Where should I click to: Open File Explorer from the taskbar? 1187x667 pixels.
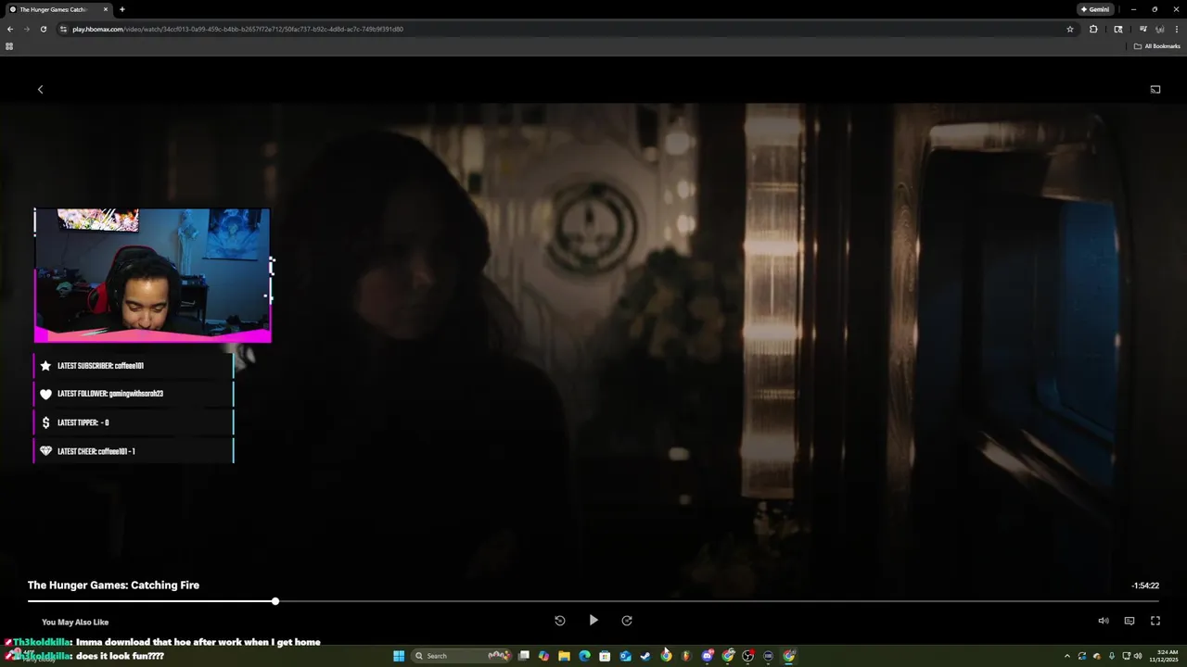tap(564, 656)
